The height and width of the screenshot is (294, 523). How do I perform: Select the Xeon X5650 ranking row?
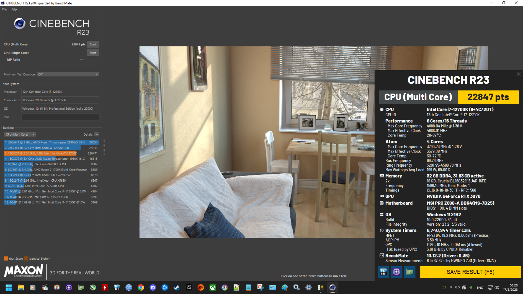tap(51, 181)
